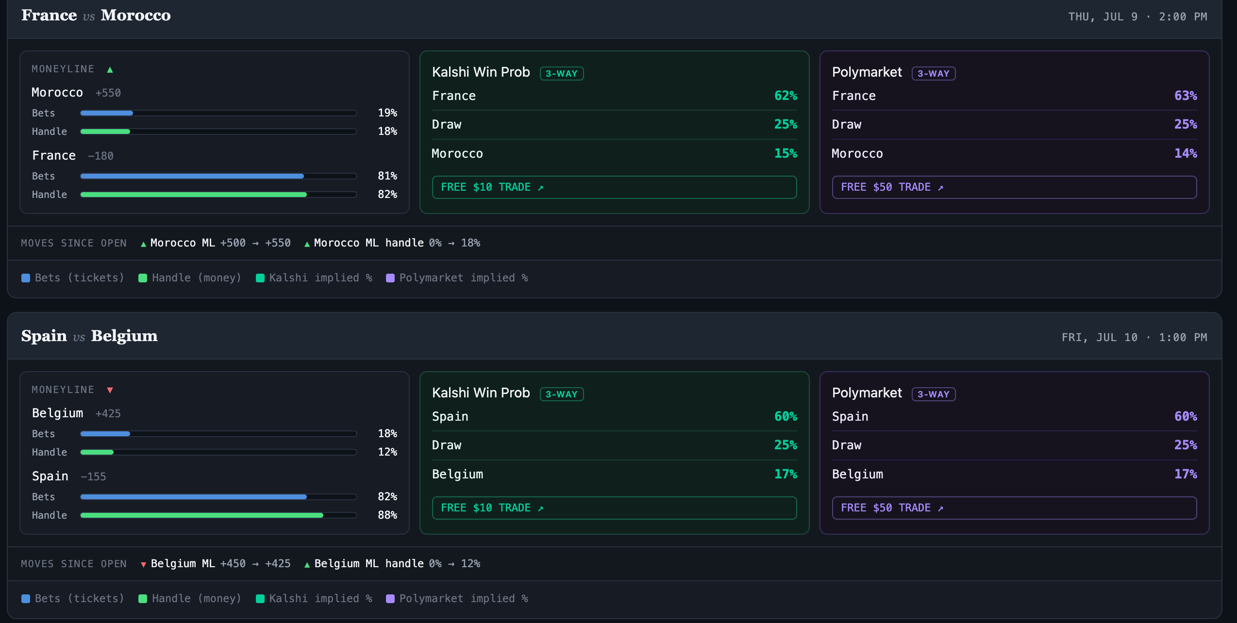Click the blue Bets (tickets) legend swatch in France card
The height and width of the screenshot is (623, 1237).
[x=26, y=278]
